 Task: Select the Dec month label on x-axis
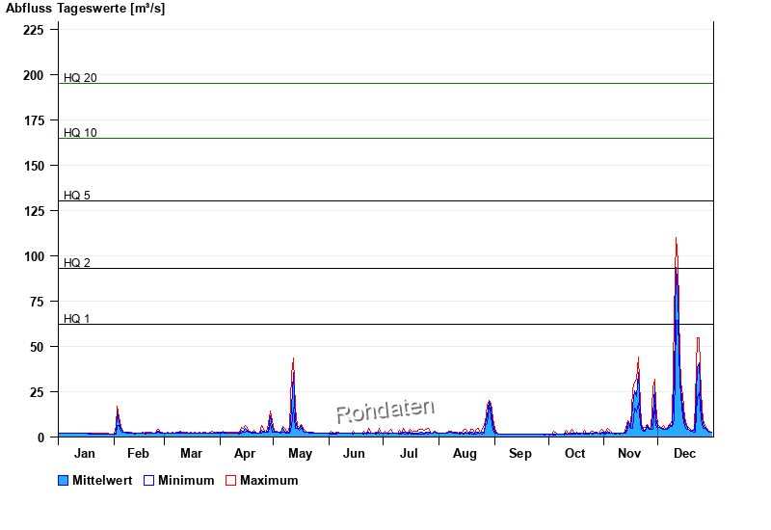click(684, 454)
